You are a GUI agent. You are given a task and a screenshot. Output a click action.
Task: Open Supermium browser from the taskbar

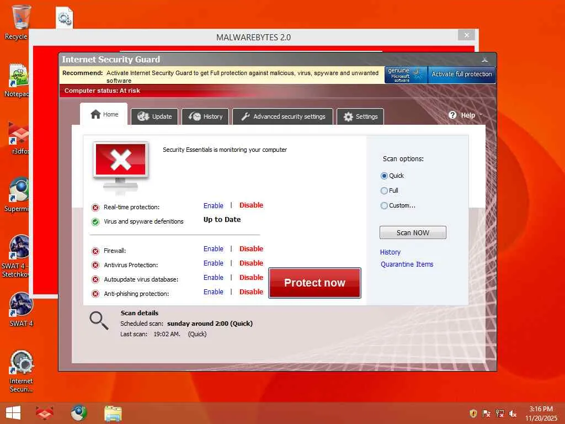click(x=78, y=413)
